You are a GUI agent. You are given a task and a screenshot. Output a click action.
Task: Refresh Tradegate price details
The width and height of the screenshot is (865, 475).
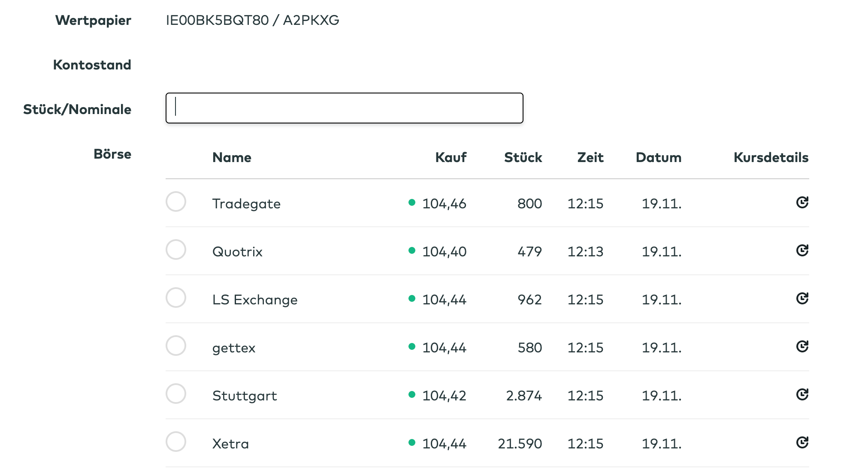click(x=802, y=202)
